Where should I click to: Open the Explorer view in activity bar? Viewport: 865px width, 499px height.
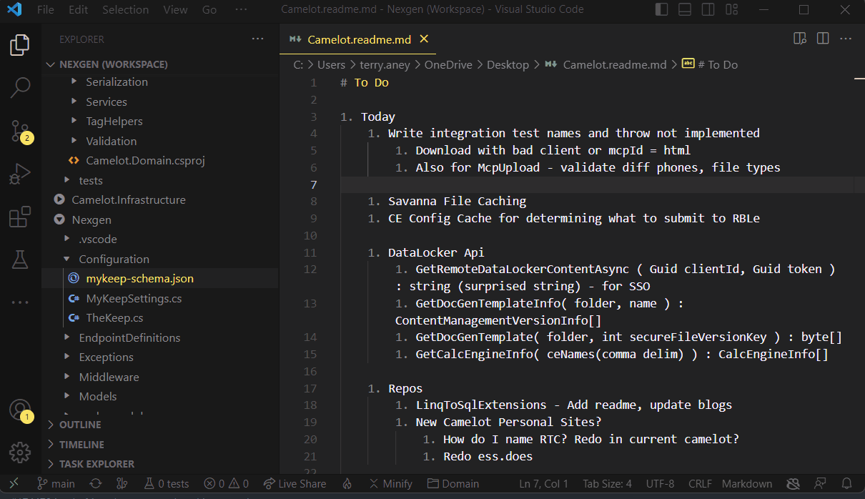(20, 46)
